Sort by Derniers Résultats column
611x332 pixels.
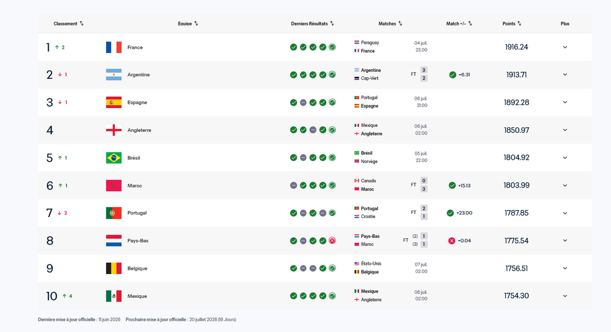pyautogui.click(x=313, y=23)
